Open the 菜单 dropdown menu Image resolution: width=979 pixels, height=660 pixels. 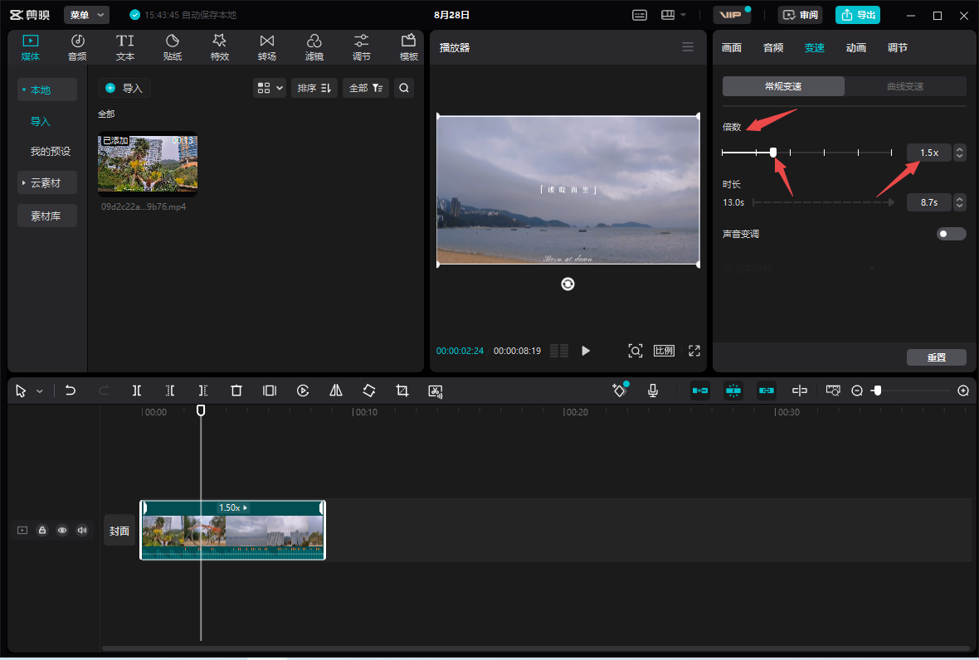click(x=87, y=15)
